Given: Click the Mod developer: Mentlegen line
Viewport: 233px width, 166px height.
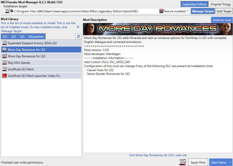Looking at the screenshot, I should point(103,54).
